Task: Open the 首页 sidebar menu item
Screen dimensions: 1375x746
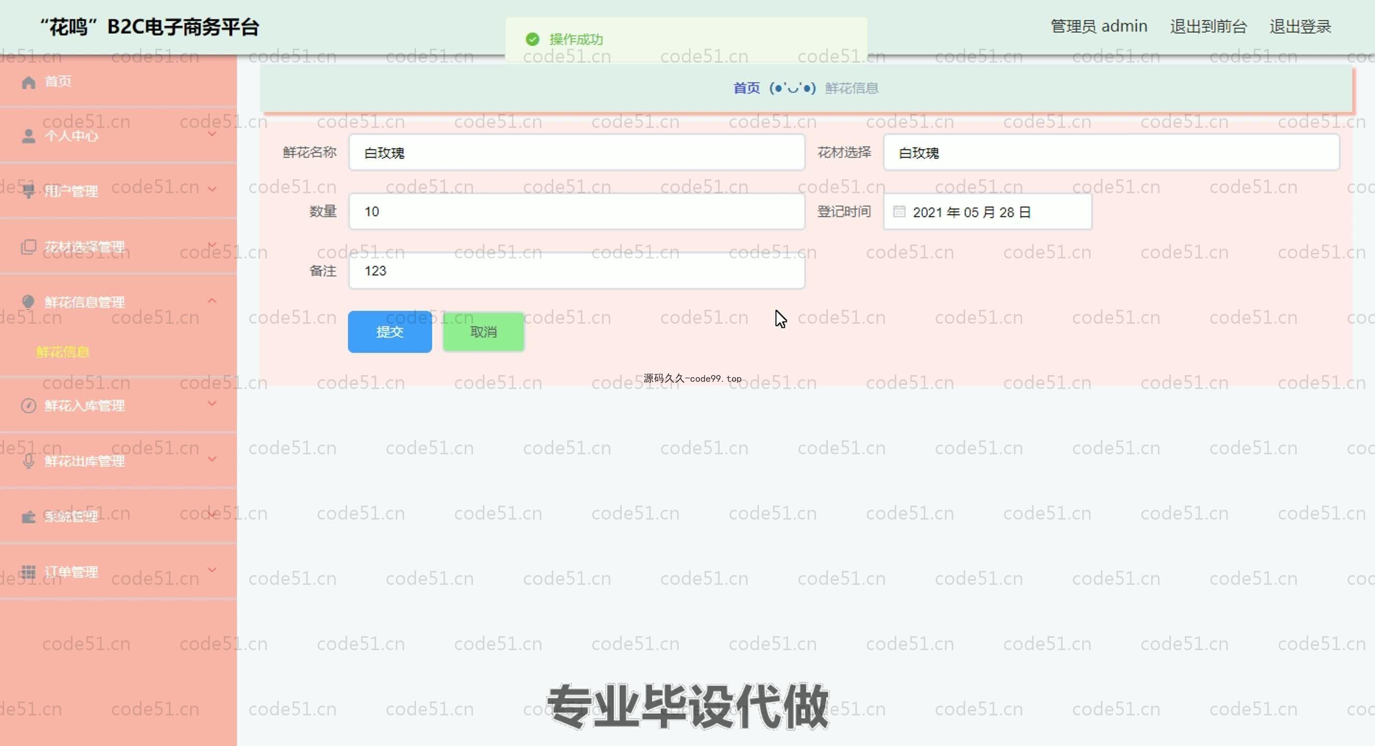Action: pos(58,82)
